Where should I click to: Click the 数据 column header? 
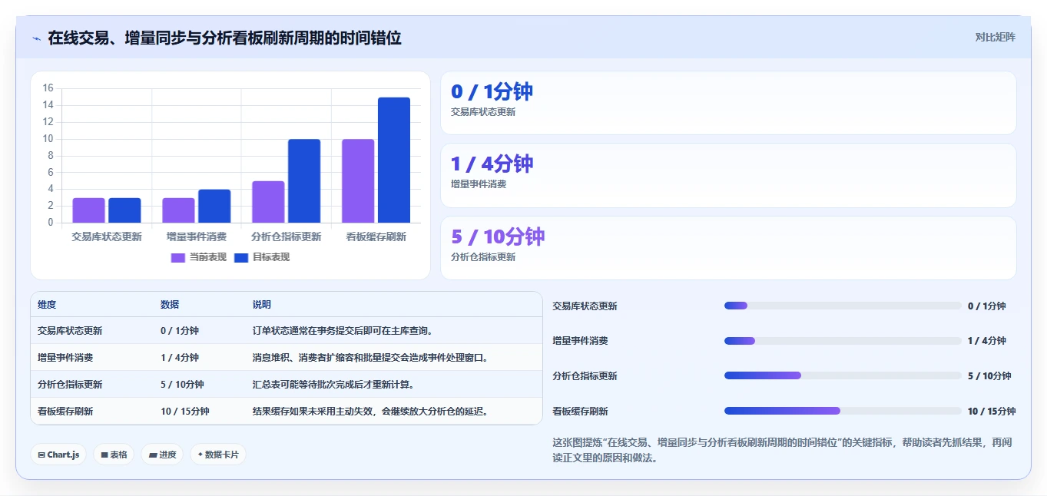tap(171, 305)
